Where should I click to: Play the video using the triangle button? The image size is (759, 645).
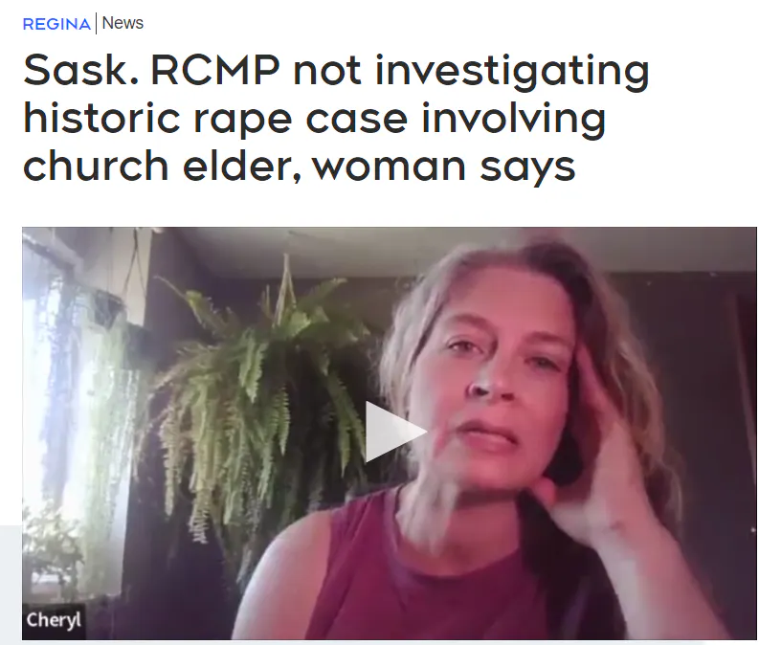point(395,432)
